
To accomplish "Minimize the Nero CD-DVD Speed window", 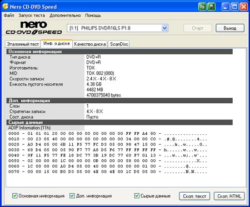I will pyautogui.click(x=226, y=7).
